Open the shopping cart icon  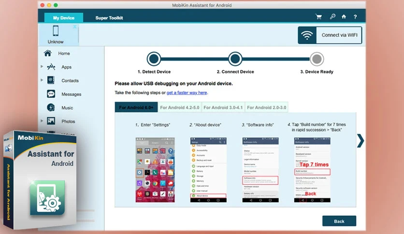pyautogui.click(x=319, y=17)
